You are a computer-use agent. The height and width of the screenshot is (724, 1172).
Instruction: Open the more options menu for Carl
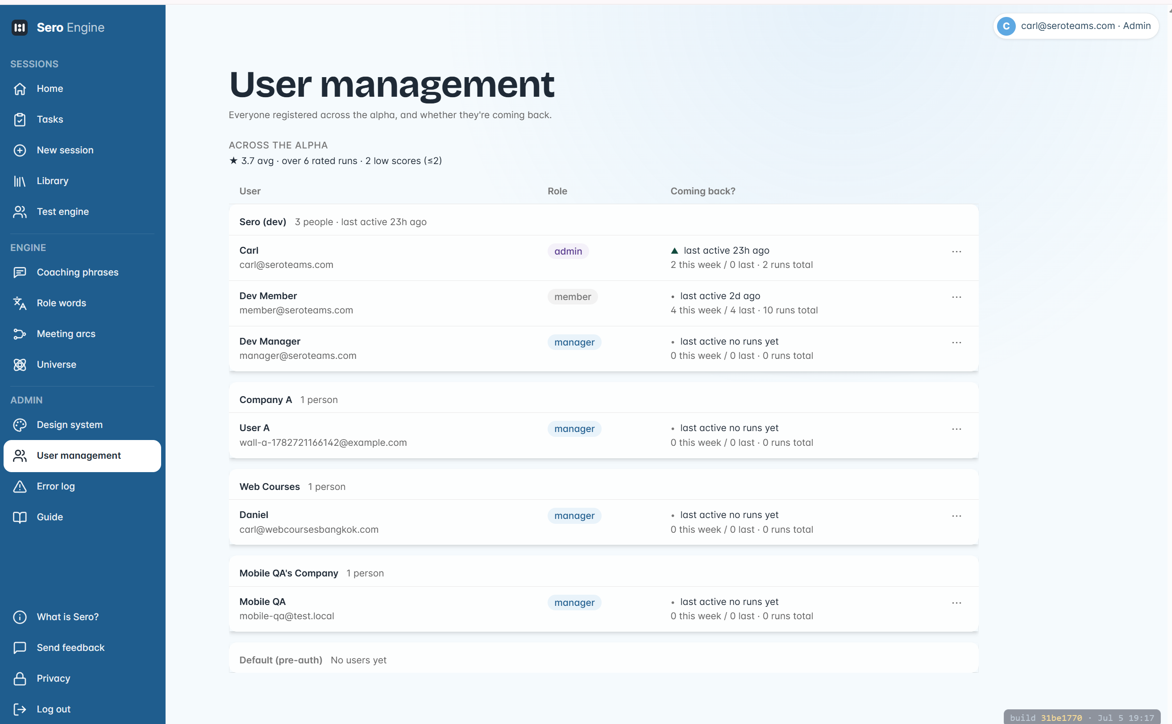click(956, 251)
